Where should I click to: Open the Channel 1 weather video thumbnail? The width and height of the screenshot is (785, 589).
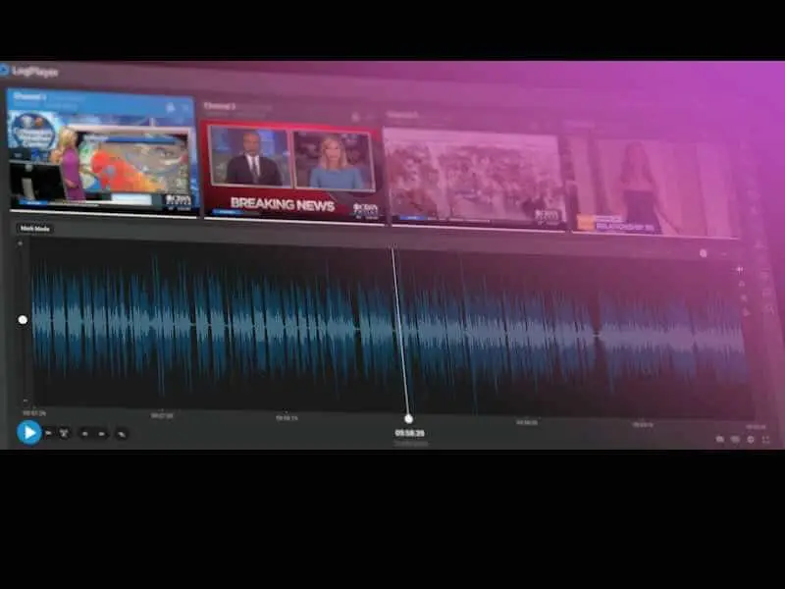103,157
